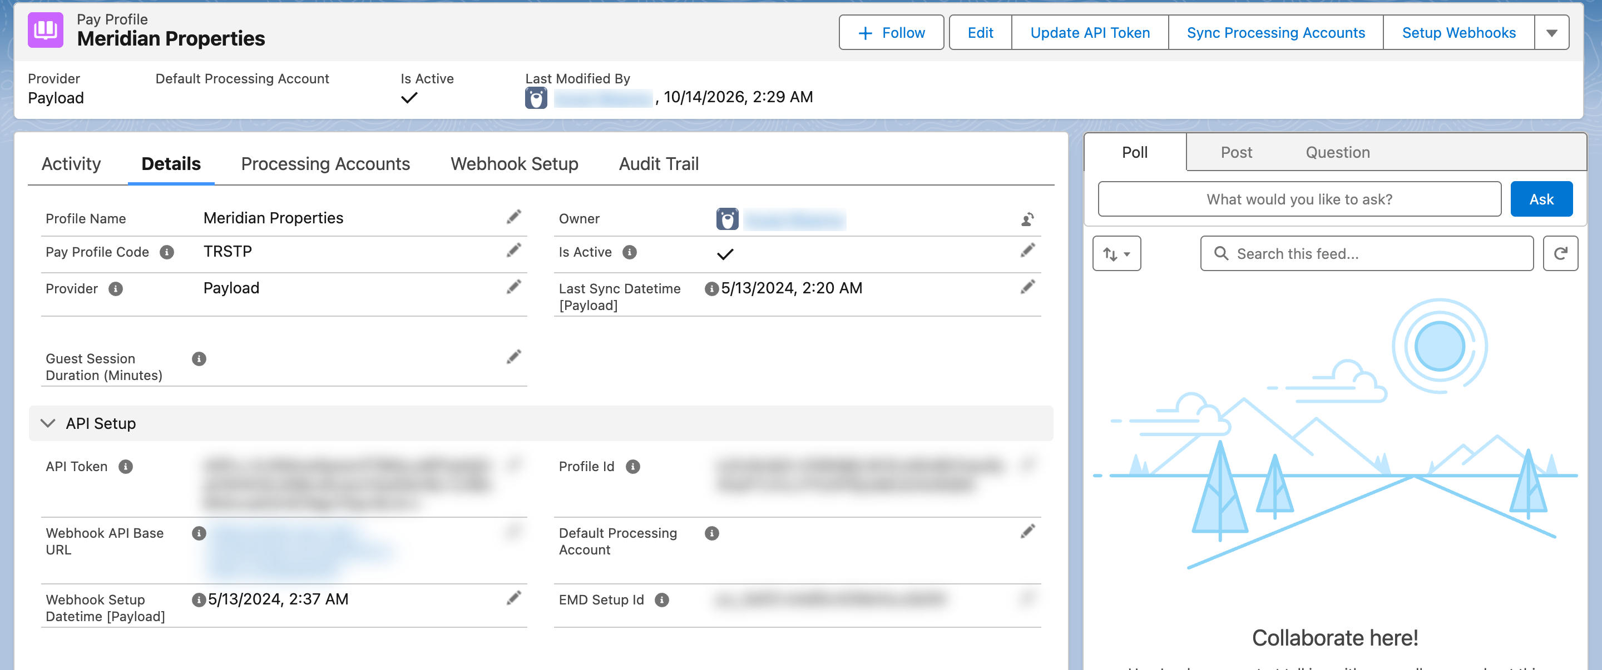Click the Is Active checkmark in header
The height and width of the screenshot is (670, 1602).
(x=409, y=98)
